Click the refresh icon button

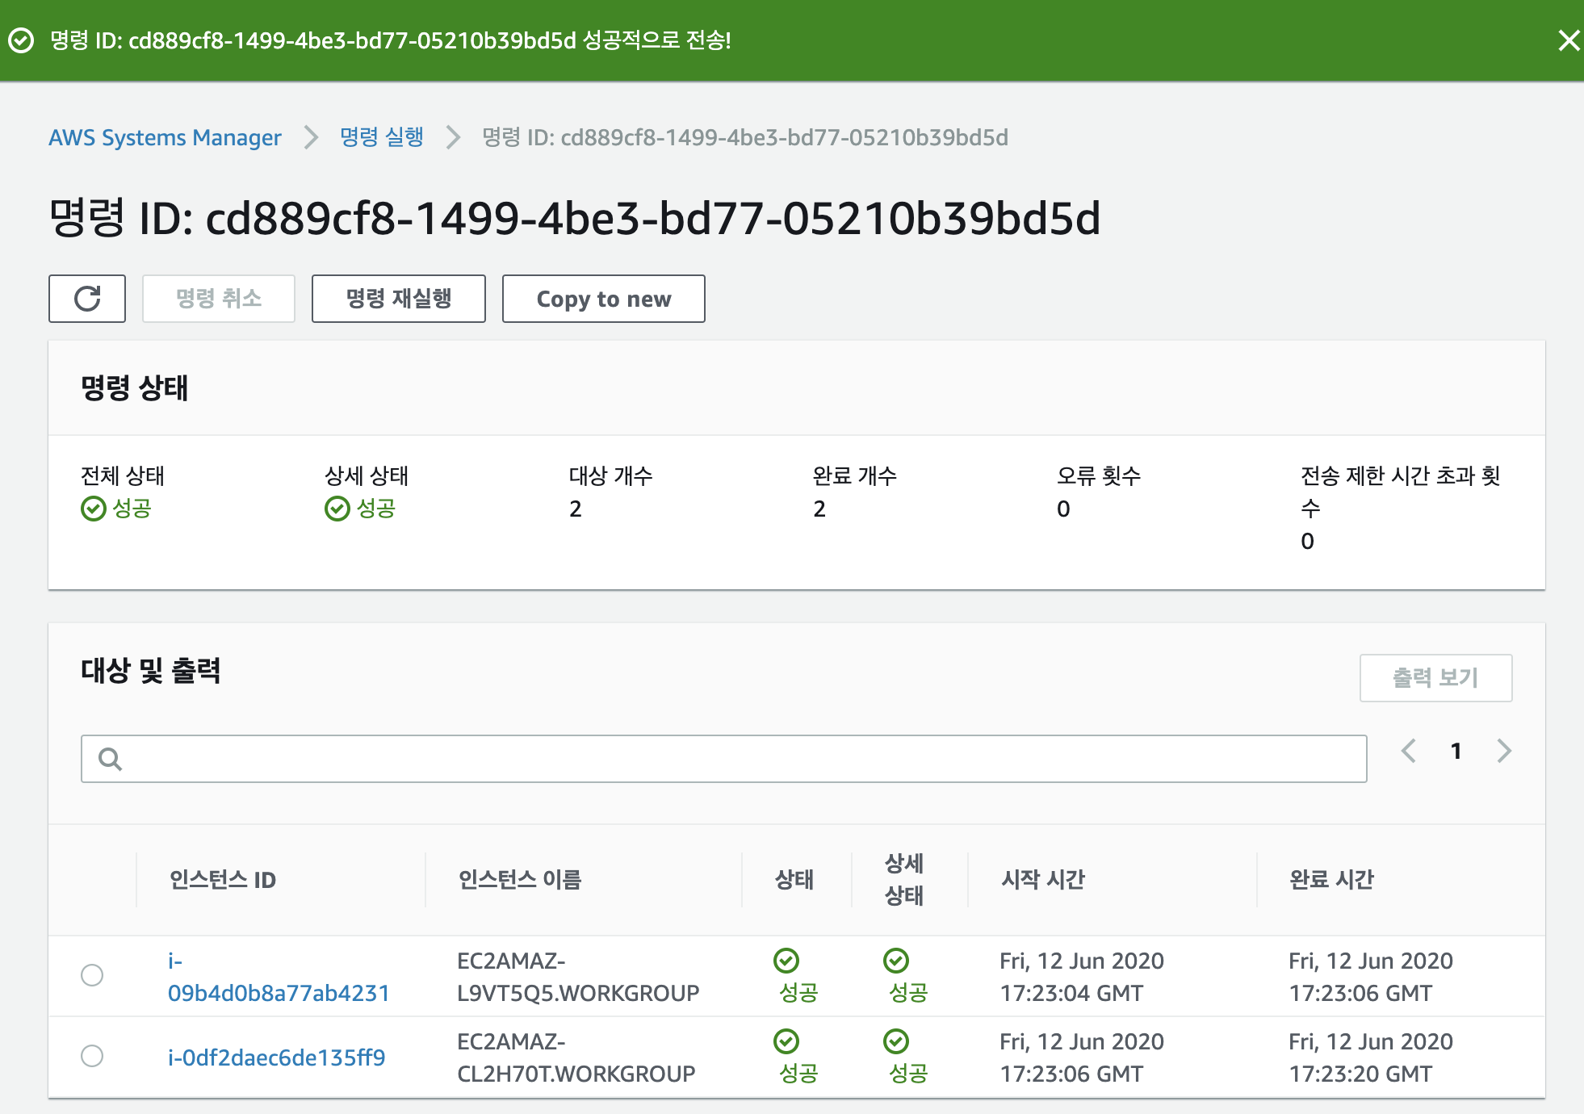[x=87, y=299]
